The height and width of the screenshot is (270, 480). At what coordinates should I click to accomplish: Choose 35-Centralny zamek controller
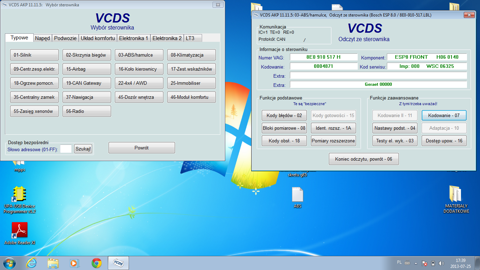(34, 97)
